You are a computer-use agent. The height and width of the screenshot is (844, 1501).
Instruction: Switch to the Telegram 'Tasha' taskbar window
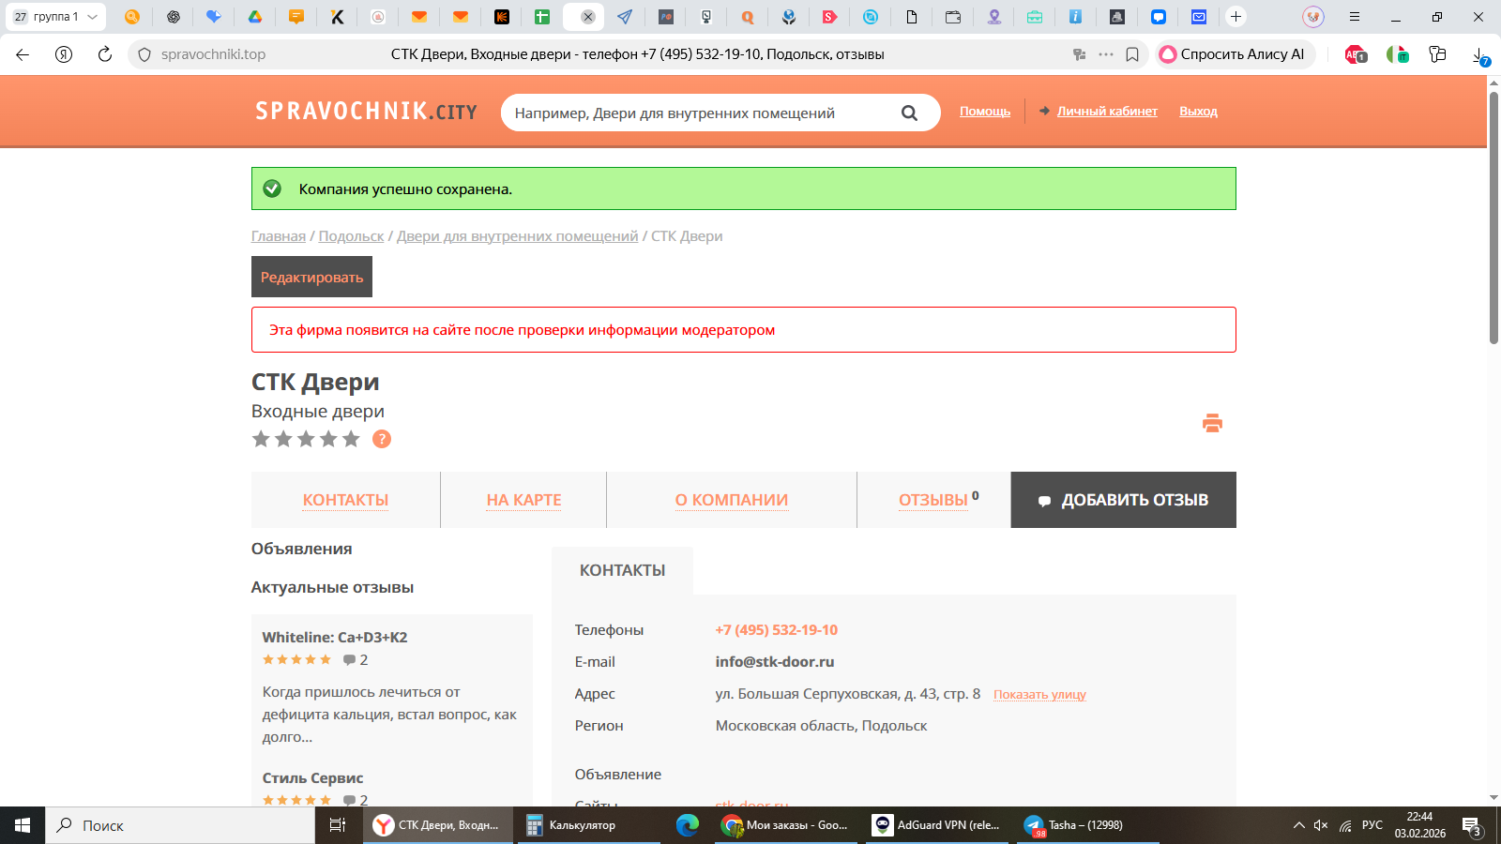point(1088,825)
